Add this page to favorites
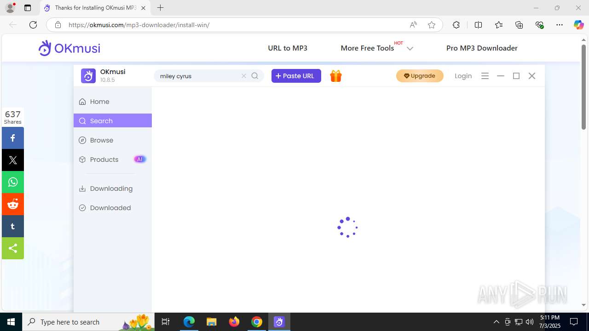 tap(432, 25)
